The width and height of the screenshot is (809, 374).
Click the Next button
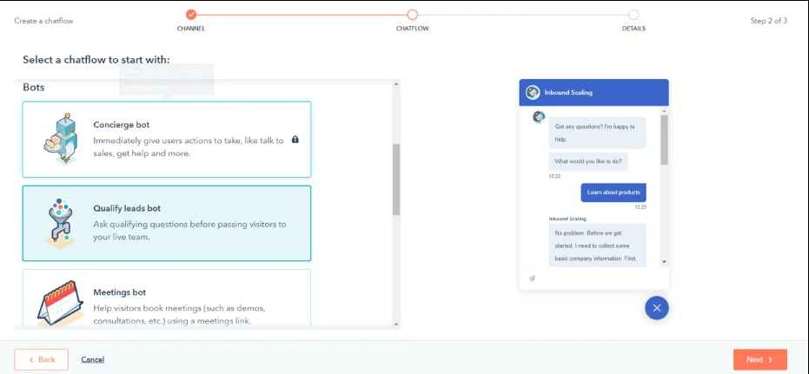click(x=760, y=359)
